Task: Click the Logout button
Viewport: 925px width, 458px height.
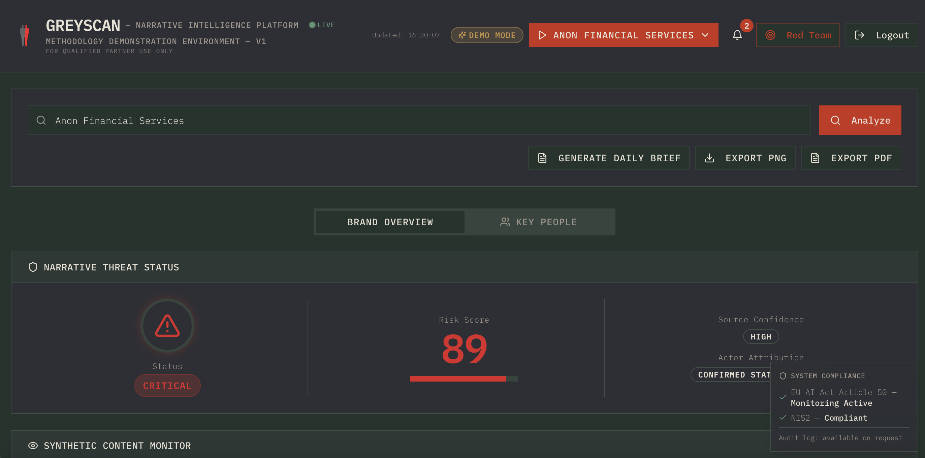Action: 882,35
